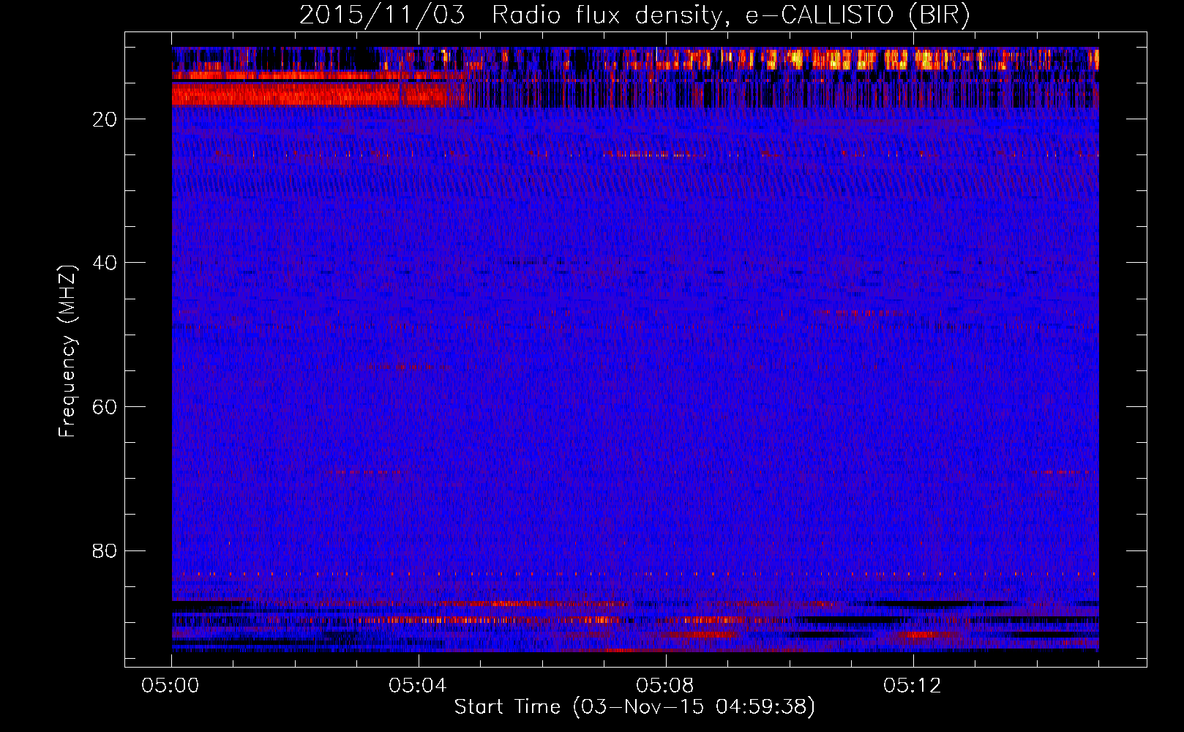The width and height of the screenshot is (1184, 732).
Task: Select the "Frequency (MHZ)" axis label
Action: [x=67, y=351]
